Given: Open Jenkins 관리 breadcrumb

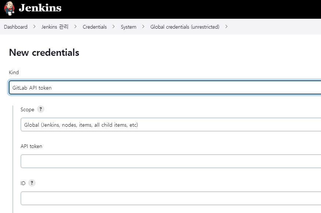Looking at the screenshot, I should click(x=55, y=27).
